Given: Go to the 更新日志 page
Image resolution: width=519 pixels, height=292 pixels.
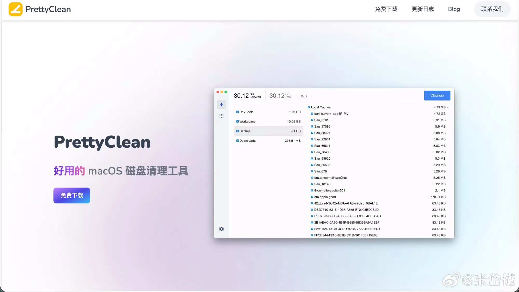Looking at the screenshot, I should coord(423,9).
